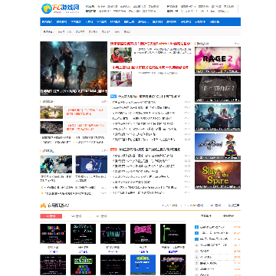Click the FC game site logo

coord(61,8)
